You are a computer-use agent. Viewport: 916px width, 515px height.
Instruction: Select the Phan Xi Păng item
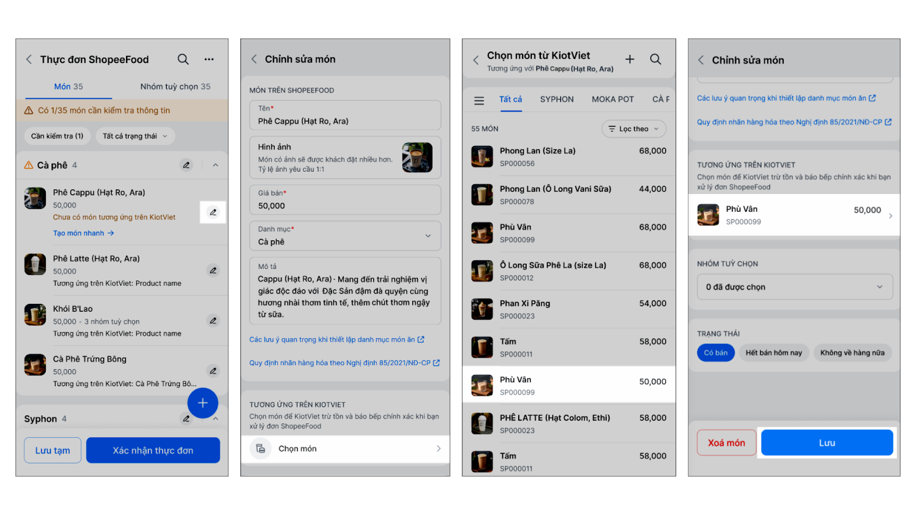569,309
